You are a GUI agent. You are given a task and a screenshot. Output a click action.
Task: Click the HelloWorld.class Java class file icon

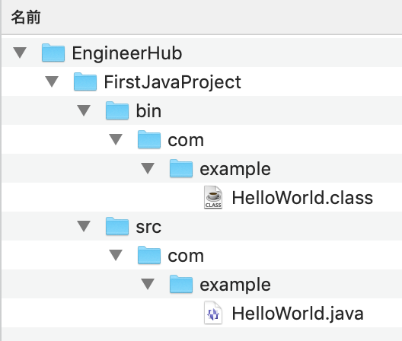(213, 197)
